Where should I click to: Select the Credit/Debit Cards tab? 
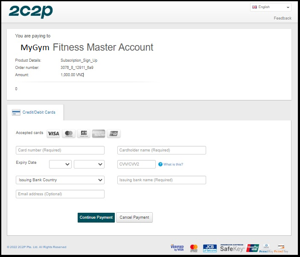tap(35, 112)
